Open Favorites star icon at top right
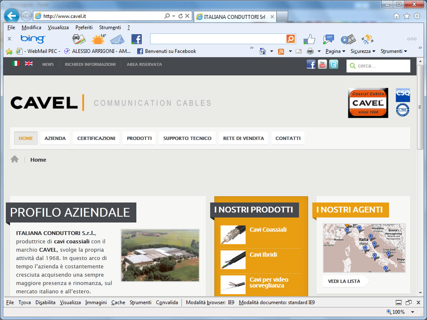 pos(407,16)
